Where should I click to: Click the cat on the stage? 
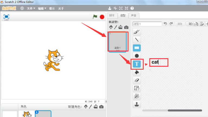[53, 60]
